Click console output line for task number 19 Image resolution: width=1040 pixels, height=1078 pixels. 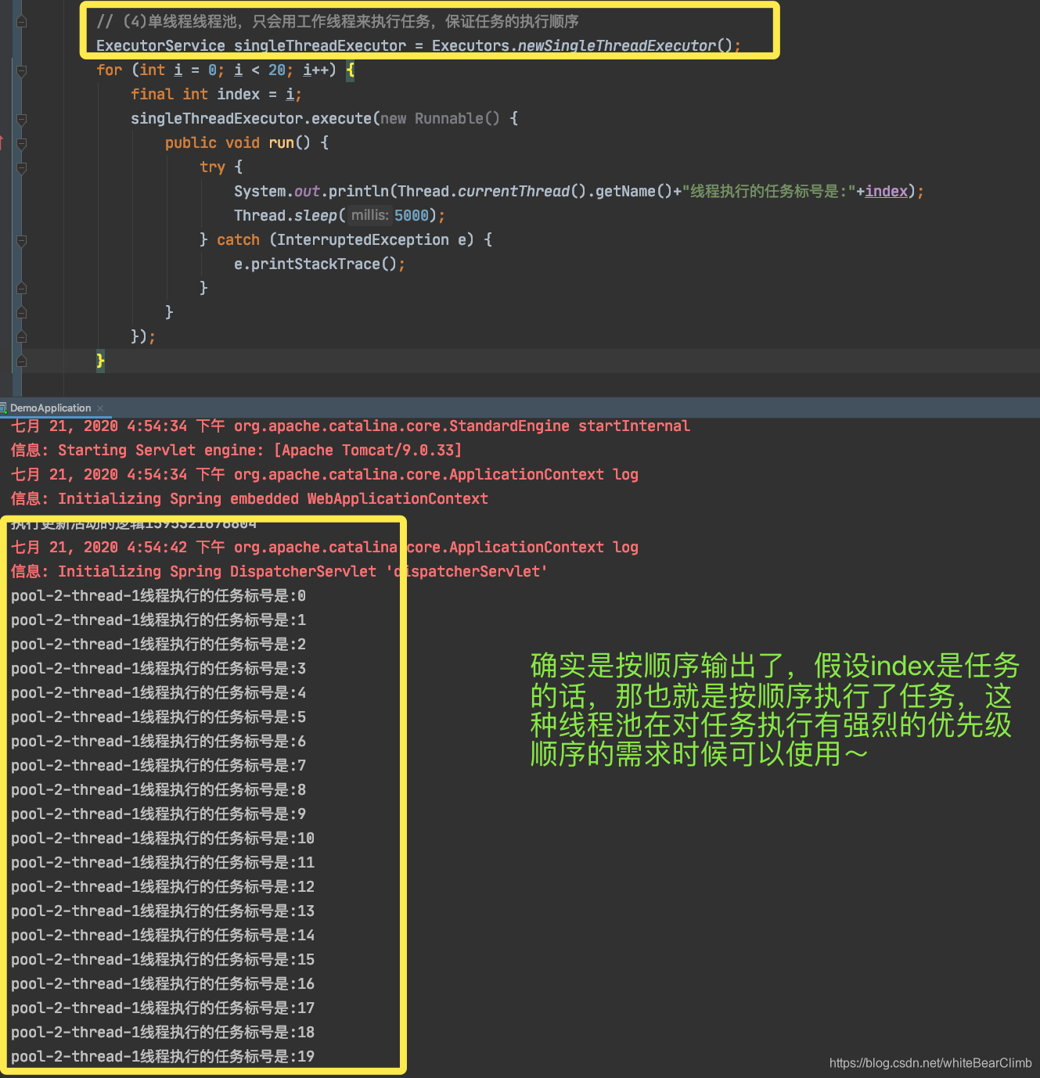[163, 1057]
